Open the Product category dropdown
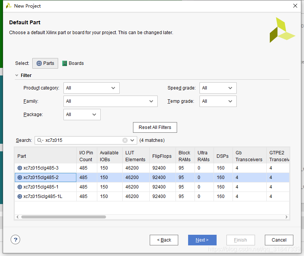The width and height of the screenshot is (304, 256). pyautogui.click(x=92, y=88)
